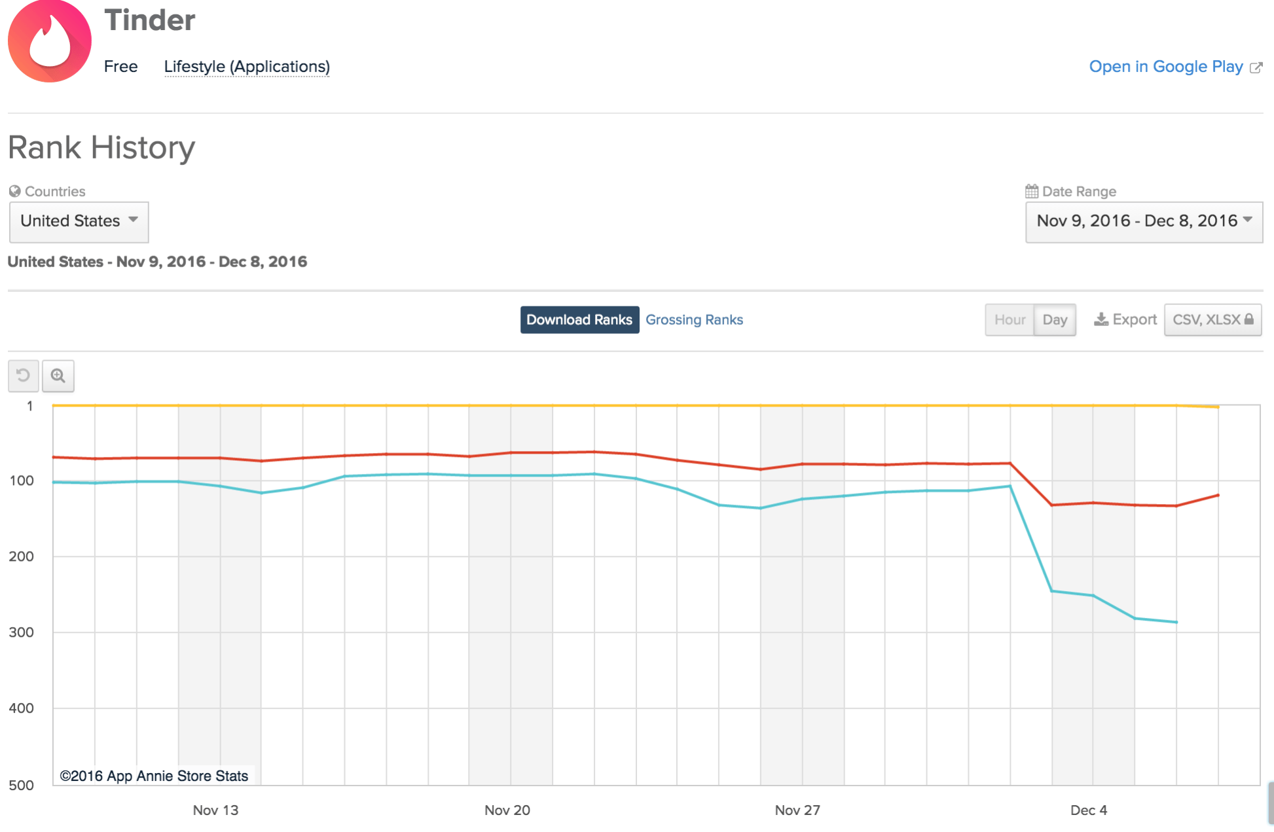Click the date range dropdown arrow
The height and width of the screenshot is (832, 1274).
(1247, 220)
